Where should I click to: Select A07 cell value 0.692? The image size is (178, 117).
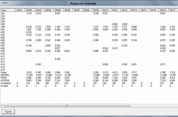point(48,46)
